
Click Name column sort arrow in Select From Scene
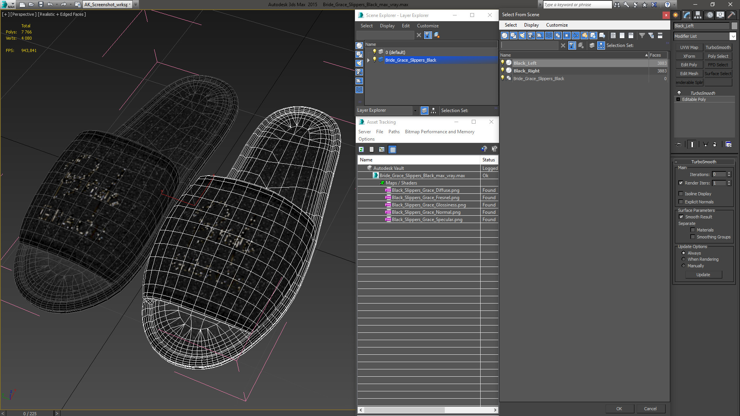coord(646,55)
